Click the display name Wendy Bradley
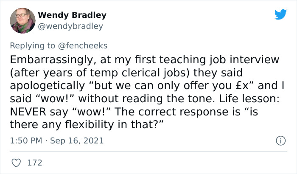This screenshot has height=174, width=297. 72,15
